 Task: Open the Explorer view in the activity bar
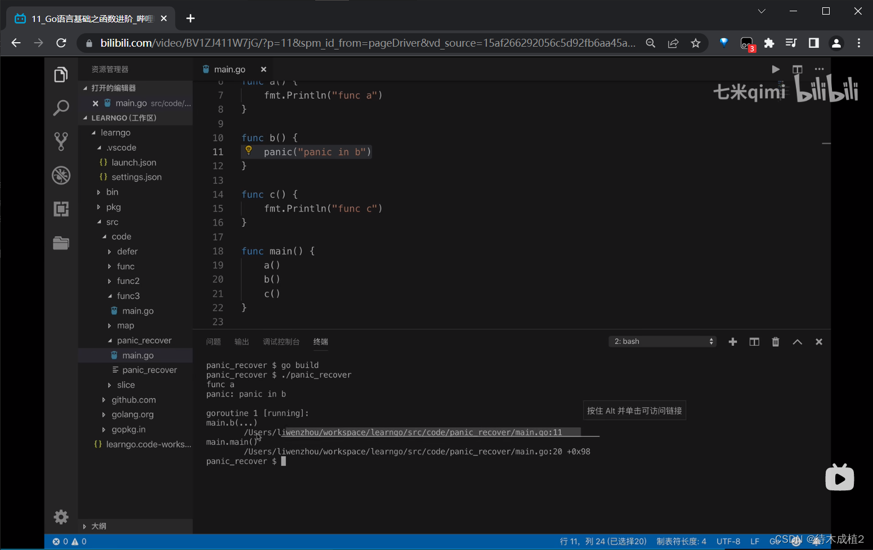(x=61, y=74)
